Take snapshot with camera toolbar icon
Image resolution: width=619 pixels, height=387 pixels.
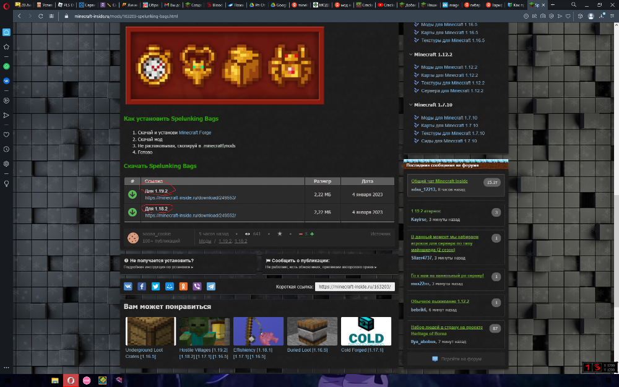pos(543,16)
